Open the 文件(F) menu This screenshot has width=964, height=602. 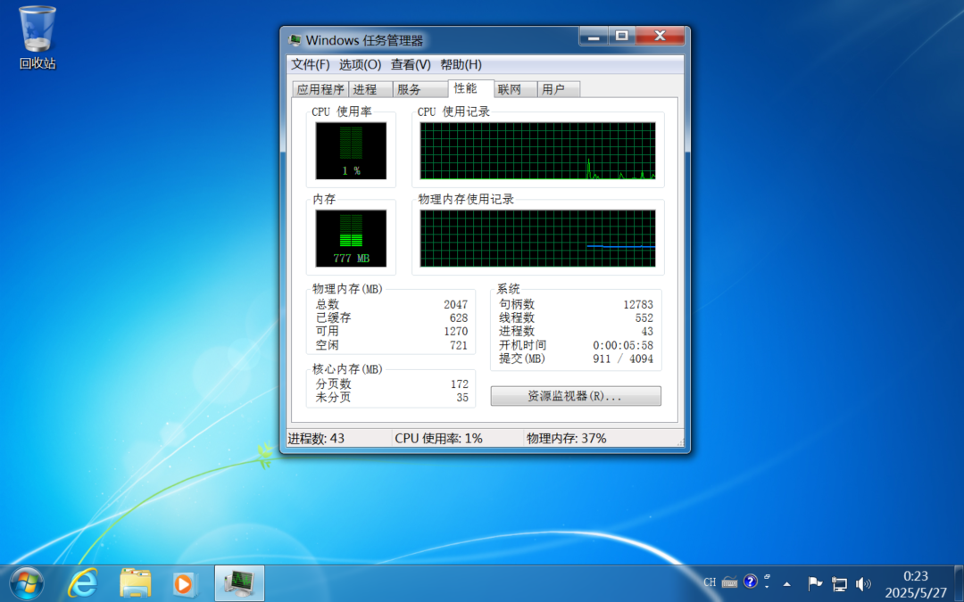point(310,64)
